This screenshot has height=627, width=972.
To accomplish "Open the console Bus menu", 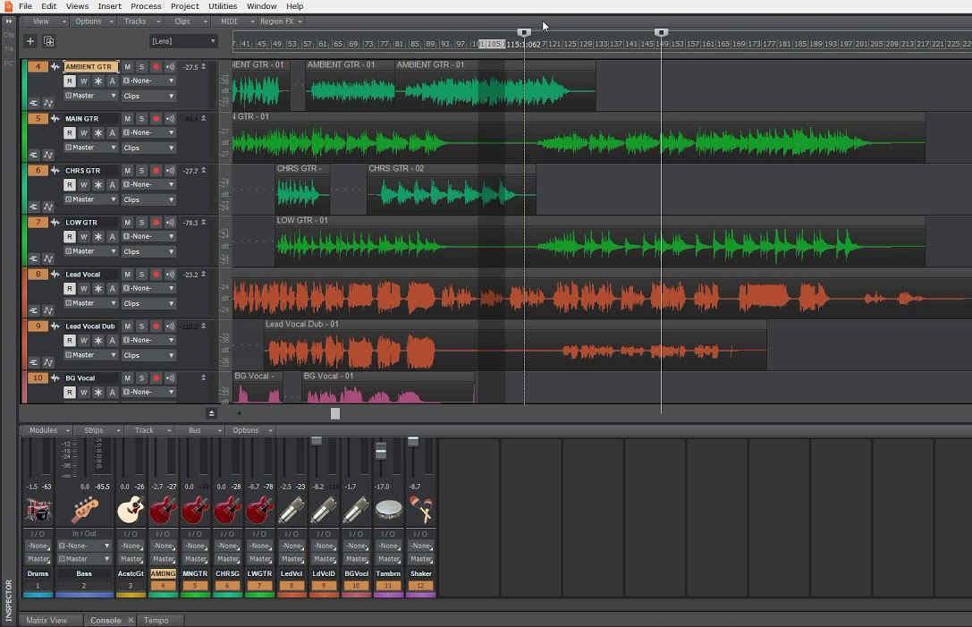I will (x=201, y=430).
